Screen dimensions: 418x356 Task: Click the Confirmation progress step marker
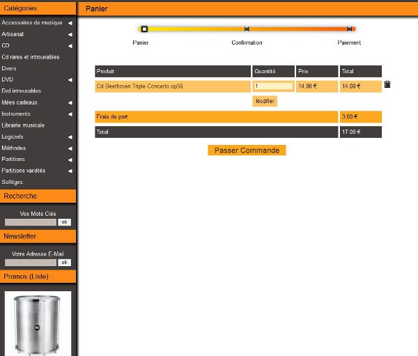[247, 29]
